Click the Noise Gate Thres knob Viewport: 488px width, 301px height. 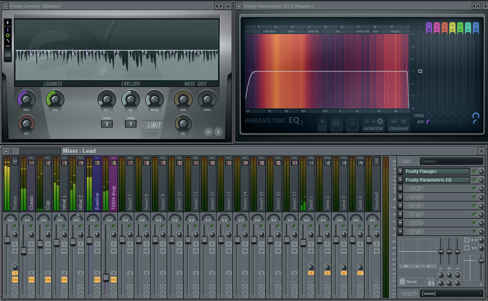207,99
